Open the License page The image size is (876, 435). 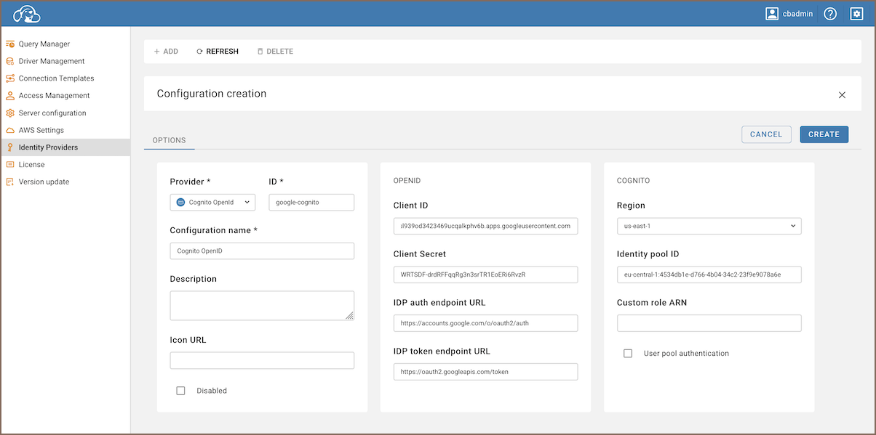click(31, 165)
